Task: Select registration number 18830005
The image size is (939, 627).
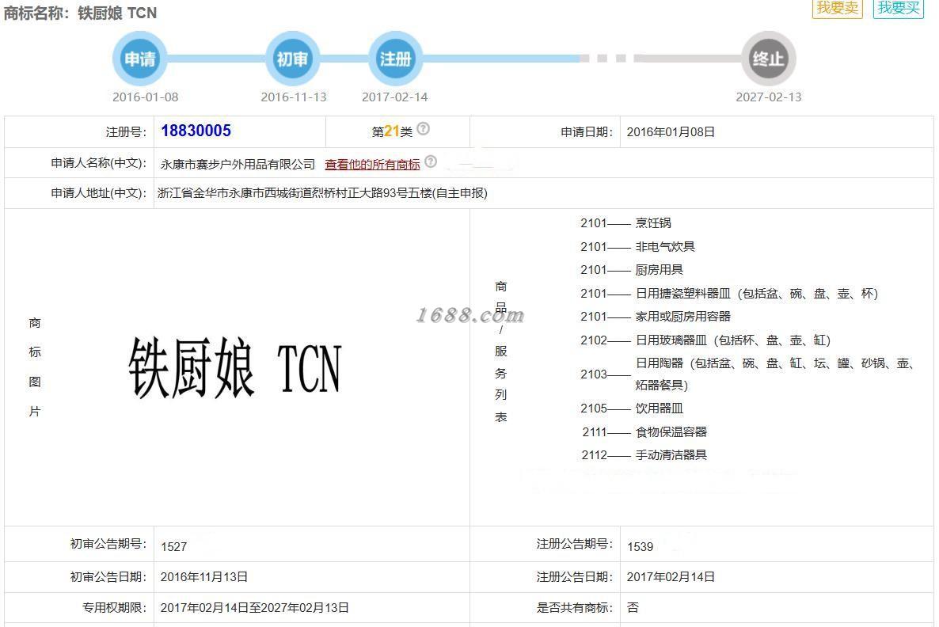Action: coord(196,131)
